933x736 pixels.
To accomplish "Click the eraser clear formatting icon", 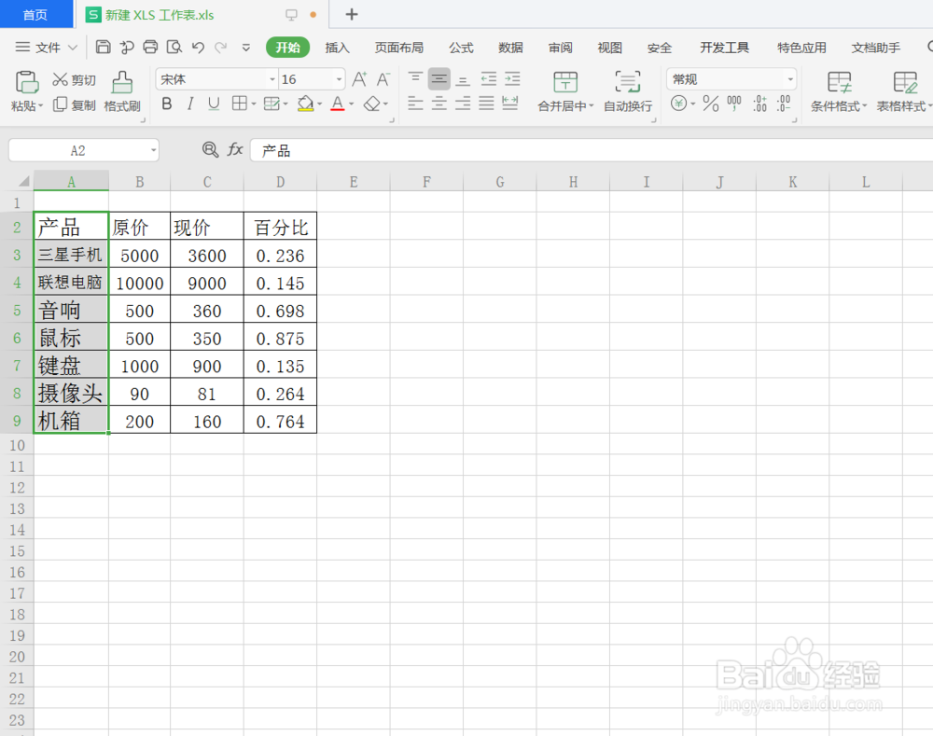I will tap(372, 104).
